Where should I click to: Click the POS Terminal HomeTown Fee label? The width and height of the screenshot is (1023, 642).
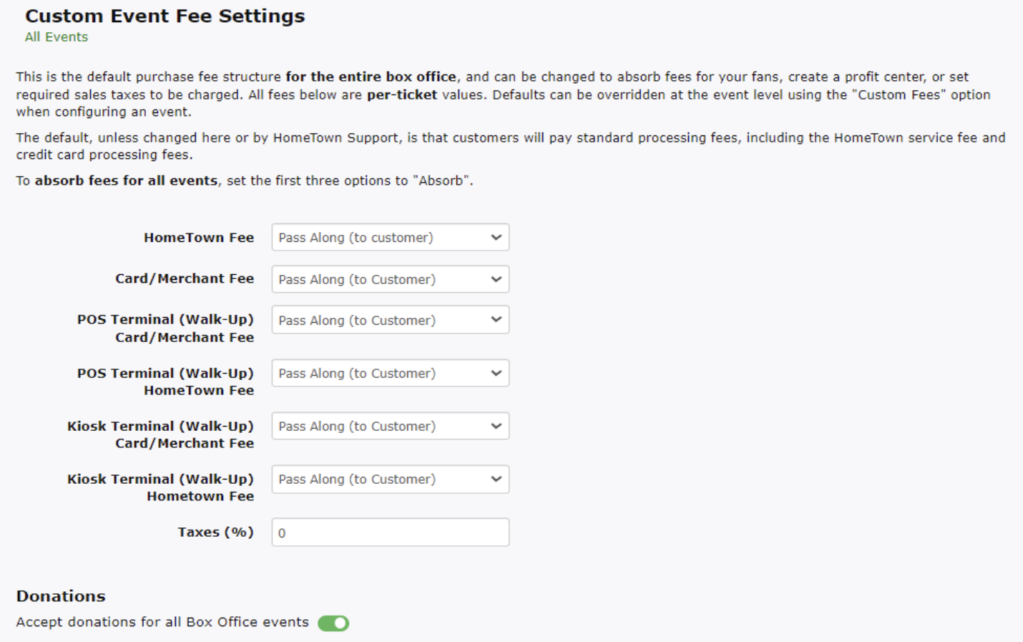(165, 381)
